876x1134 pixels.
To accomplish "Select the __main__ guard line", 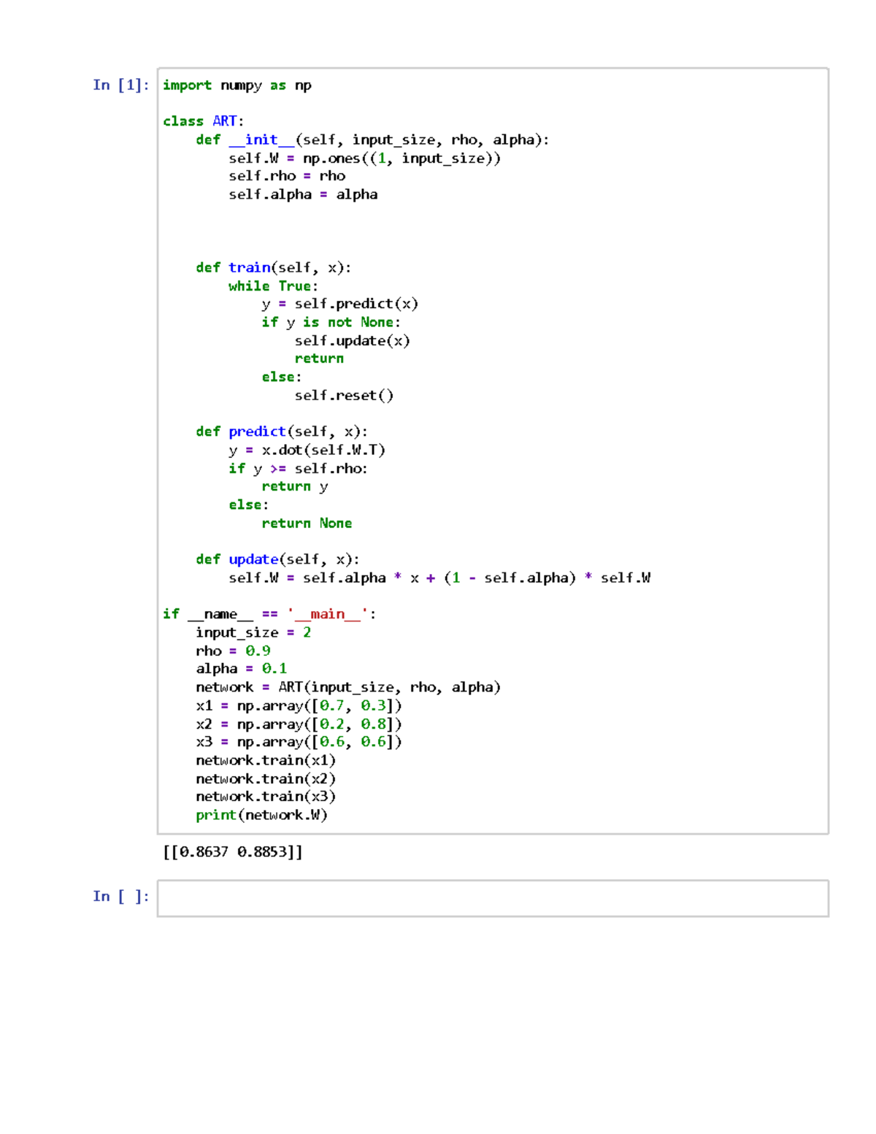I will pos(269,613).
